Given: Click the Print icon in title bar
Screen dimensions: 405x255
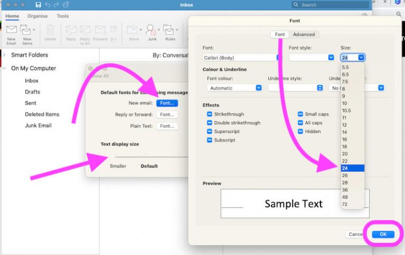Looking at the screenshot, I should (x=65, y=5).
